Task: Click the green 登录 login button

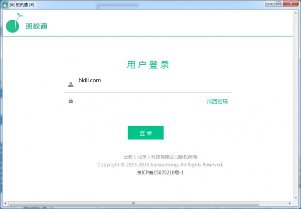Action: pos(145,133)
